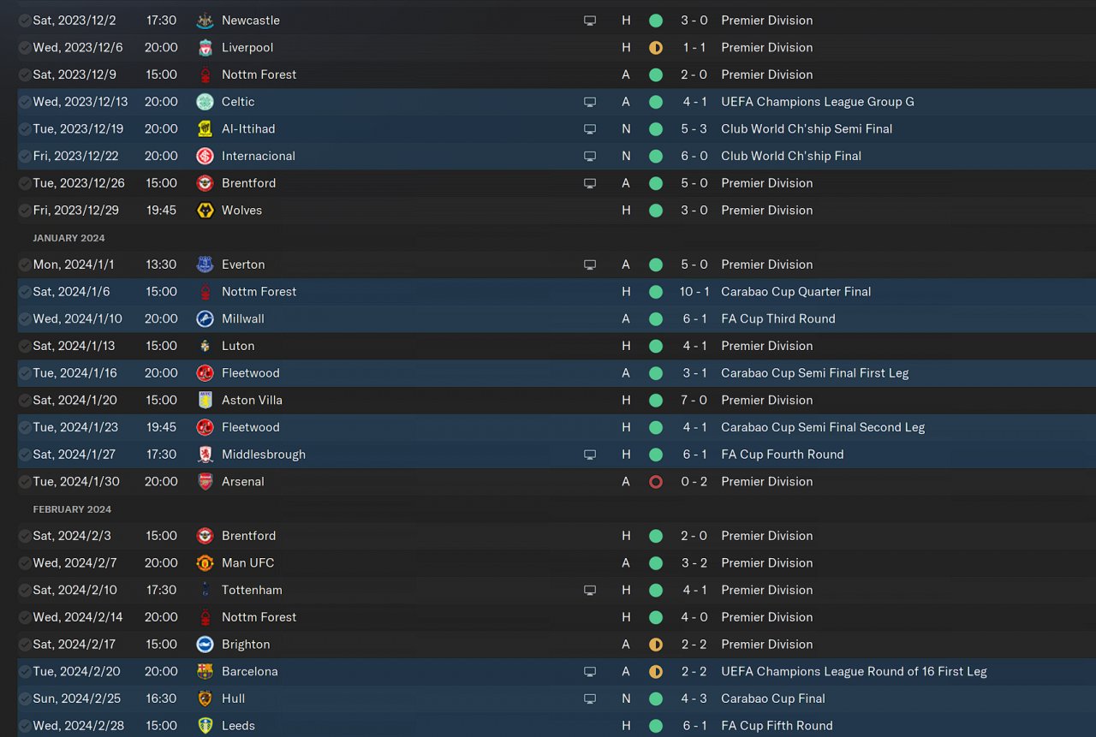Click the Newcastle club badge
Screen dimensions: 1096x737
pos(205,21)
